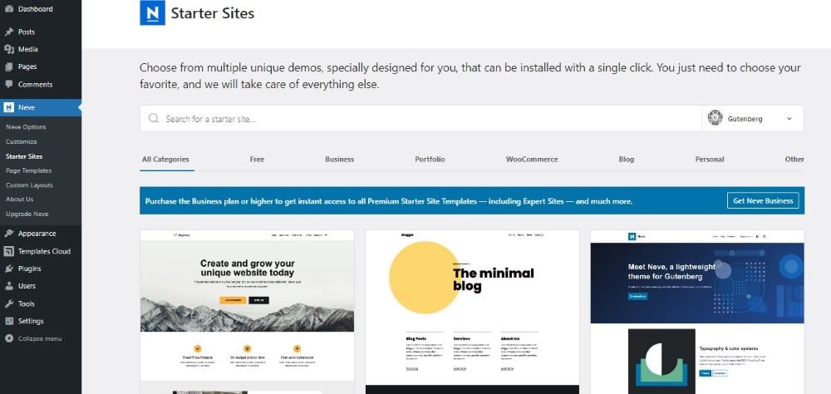Click the Posts pin icon
This screenshot has height=394, width=831.
point(9,32)
